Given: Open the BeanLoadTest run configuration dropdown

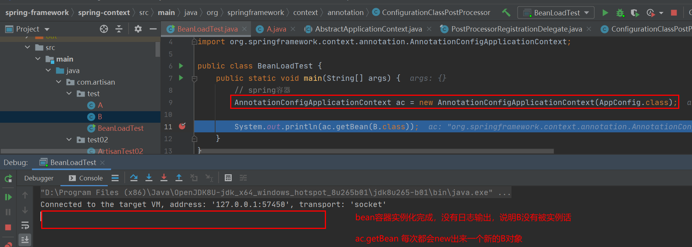Looking at the screenshot, I should click(x=556, y=13).
